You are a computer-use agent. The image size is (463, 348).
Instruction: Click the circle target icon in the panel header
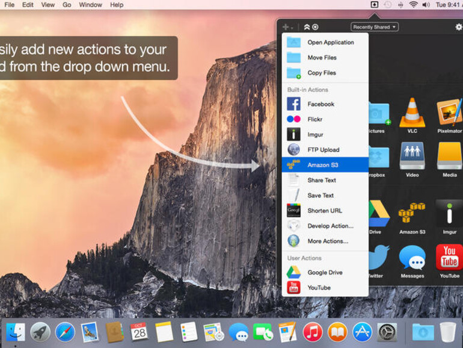pyautogui.click(x=315, y=27)
